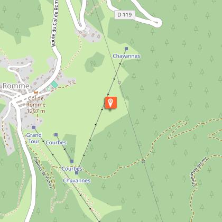The height and width of the screenshot is (222, 222).
Task: Click the lower Courbes station square
Action: (72, 161)
